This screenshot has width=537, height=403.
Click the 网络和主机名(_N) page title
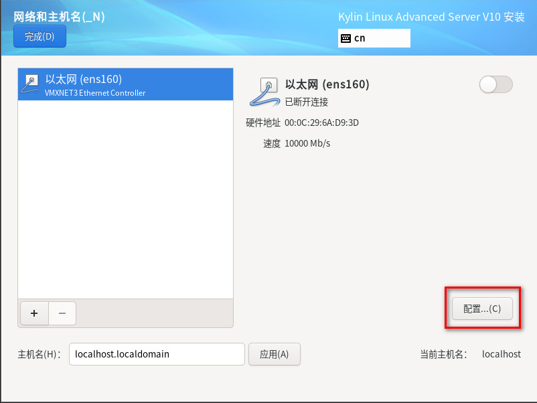click(59, 17)
